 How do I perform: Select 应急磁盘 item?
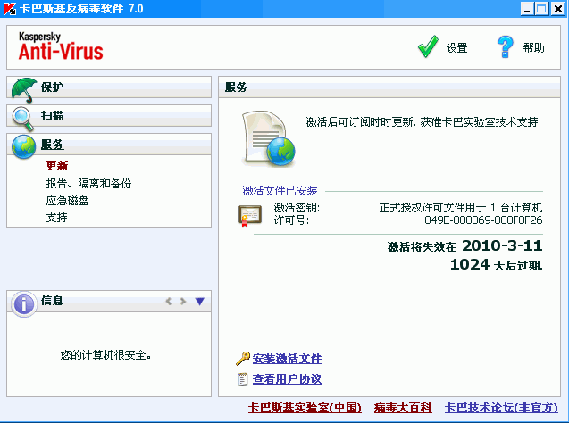[x=67, y=201]
